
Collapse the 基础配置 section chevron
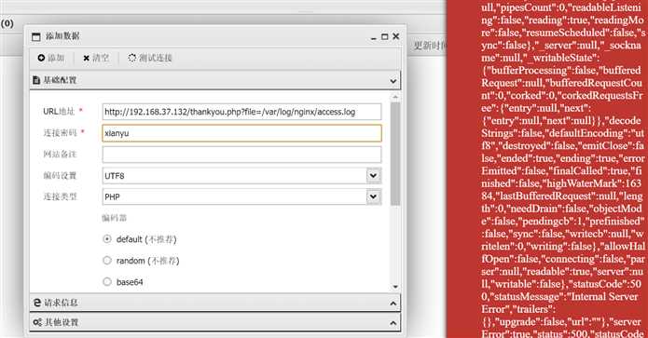pyautogui.click(x=393, y=81)
